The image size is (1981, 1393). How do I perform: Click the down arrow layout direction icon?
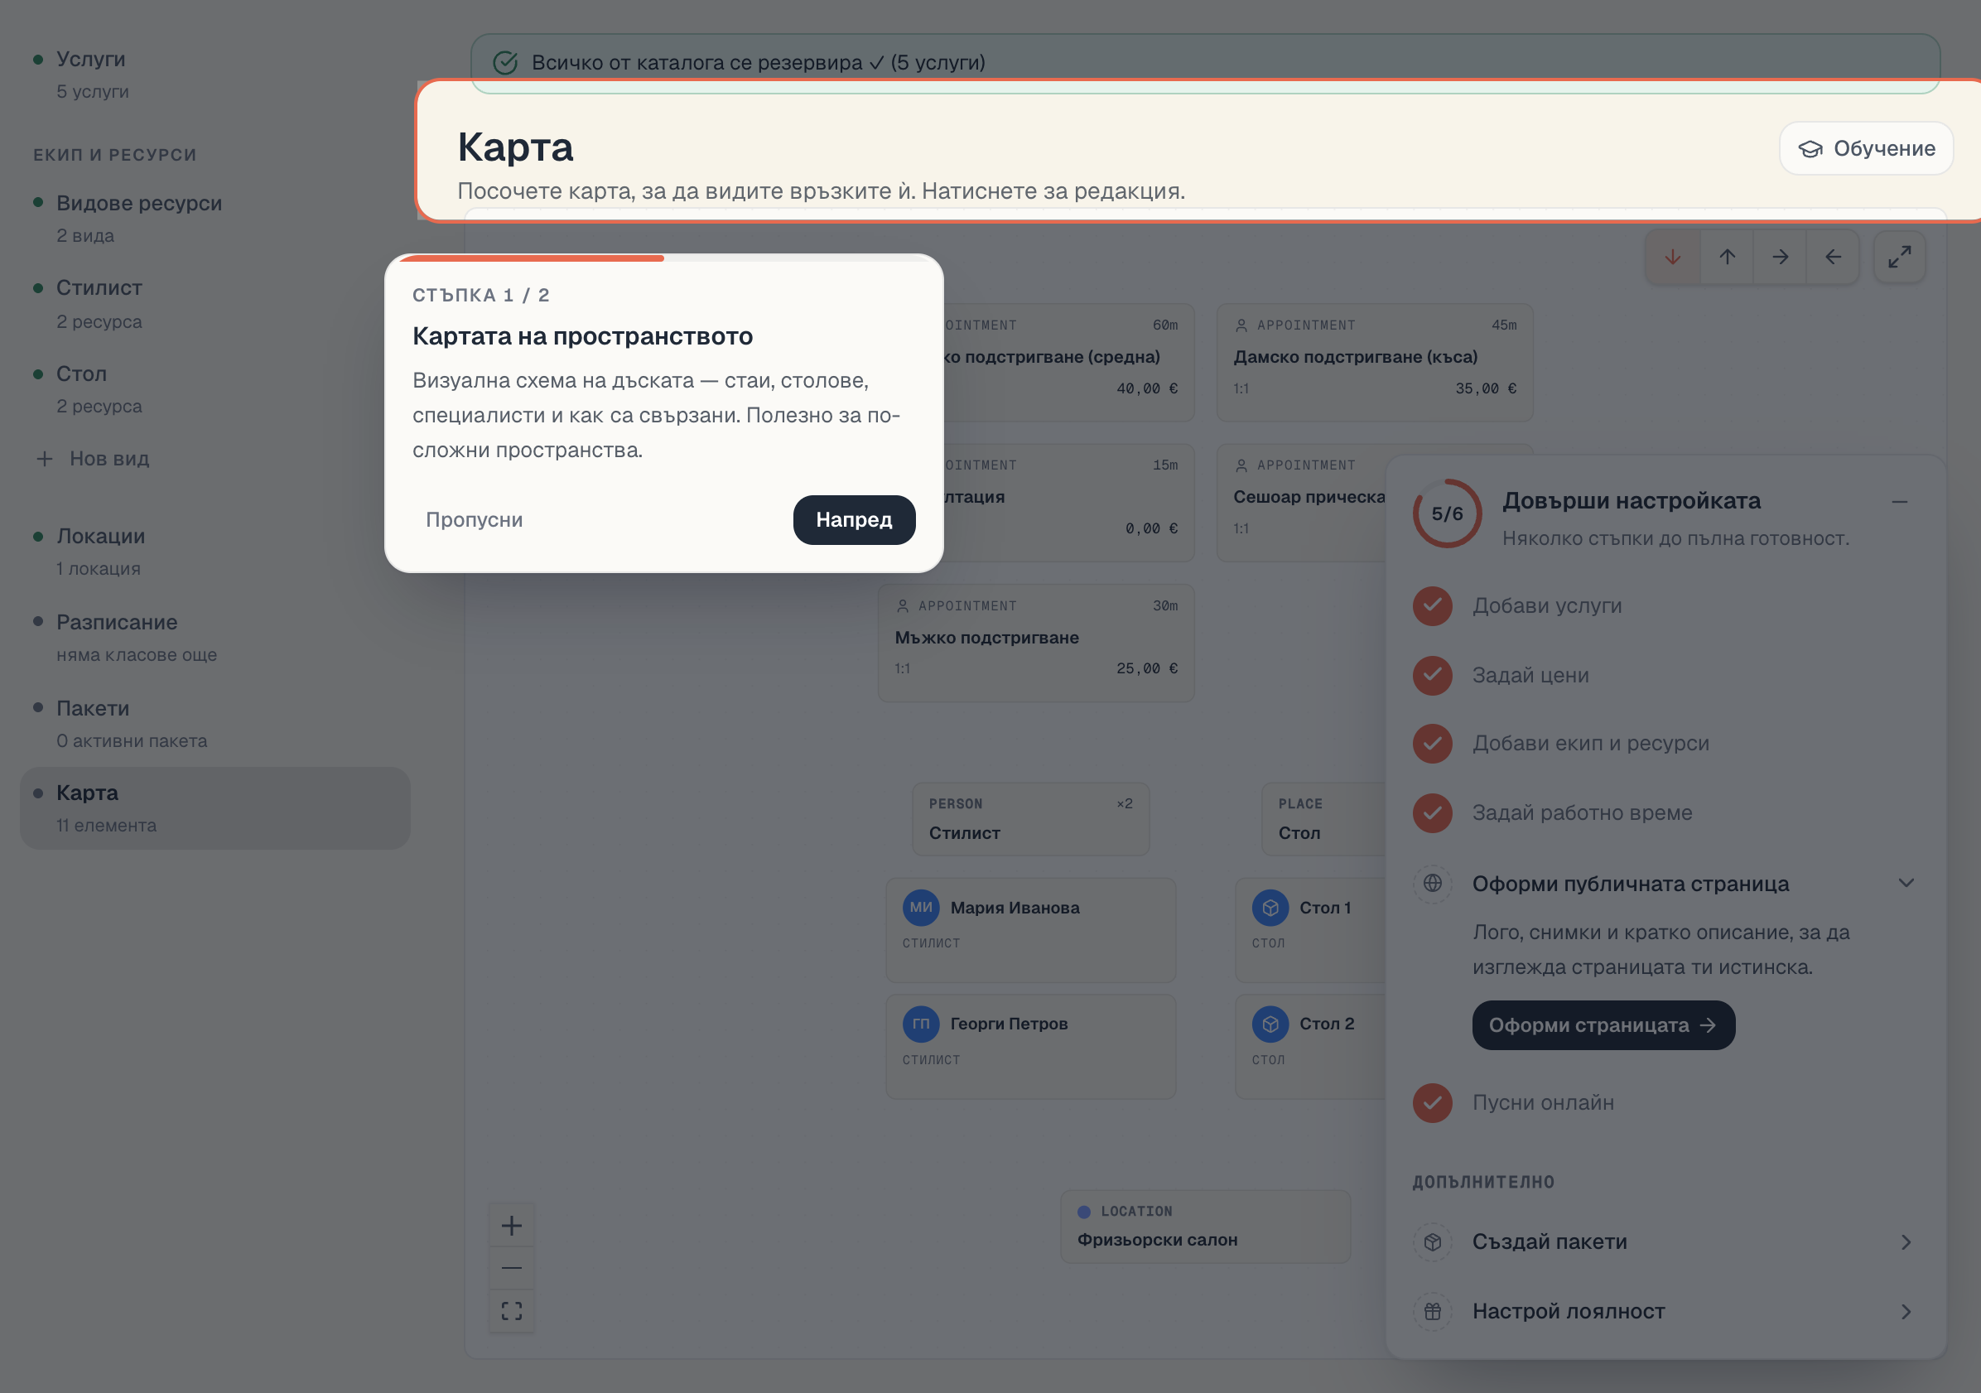point(1672,258)
